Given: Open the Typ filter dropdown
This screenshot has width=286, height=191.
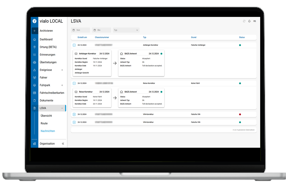Looking at the screenshot, I should (x=126, y=30).
